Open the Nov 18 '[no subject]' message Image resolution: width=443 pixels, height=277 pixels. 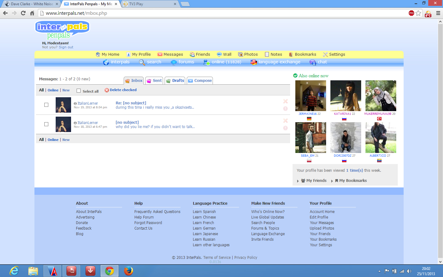127,122
